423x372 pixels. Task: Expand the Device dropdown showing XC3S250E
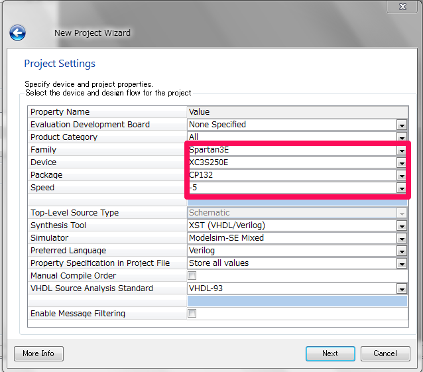[401, 162]
